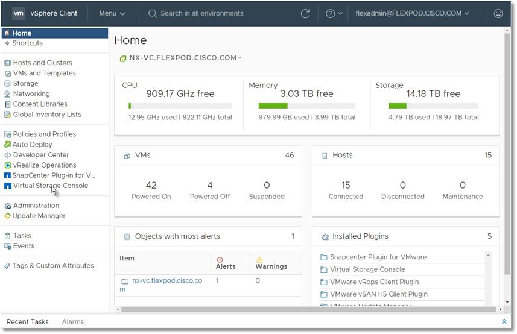Viewport: 517px width, 334px height.
Task: Click the Content Libraries icon
Action: [x=7, y=104]
